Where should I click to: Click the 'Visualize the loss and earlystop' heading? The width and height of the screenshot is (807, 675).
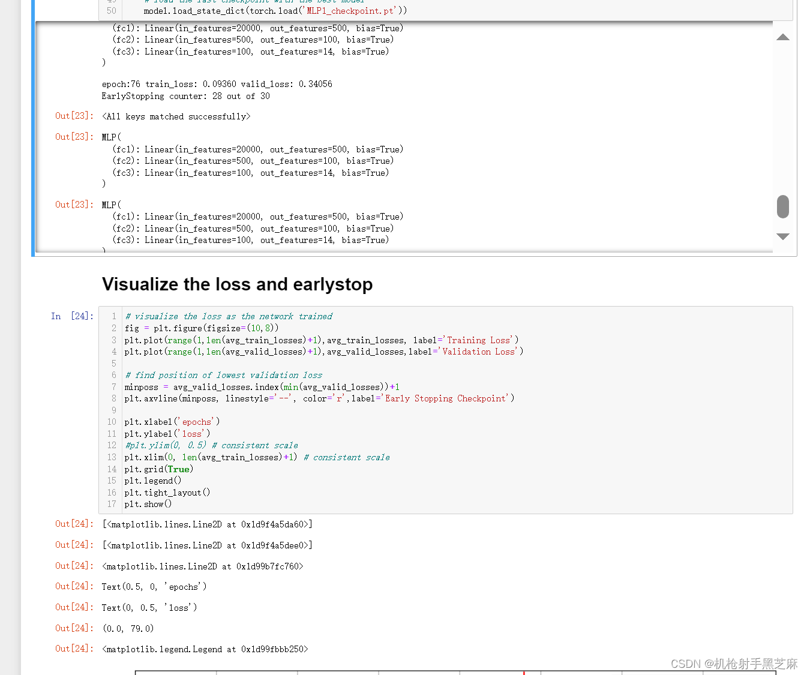click(x=237, y=284)
